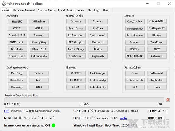Run SFCFix

coord(135,49)
